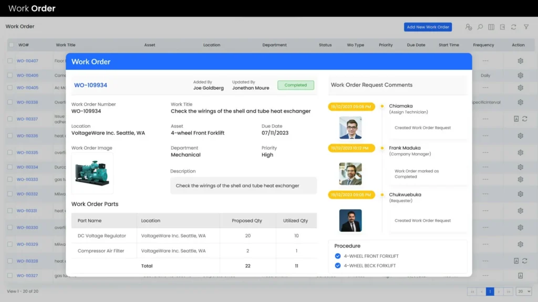Click the Work Order Parts Location column header

[151, 221]
